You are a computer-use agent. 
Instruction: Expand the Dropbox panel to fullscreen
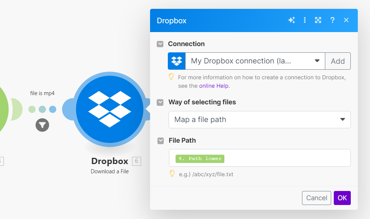[x=318, y=20]
